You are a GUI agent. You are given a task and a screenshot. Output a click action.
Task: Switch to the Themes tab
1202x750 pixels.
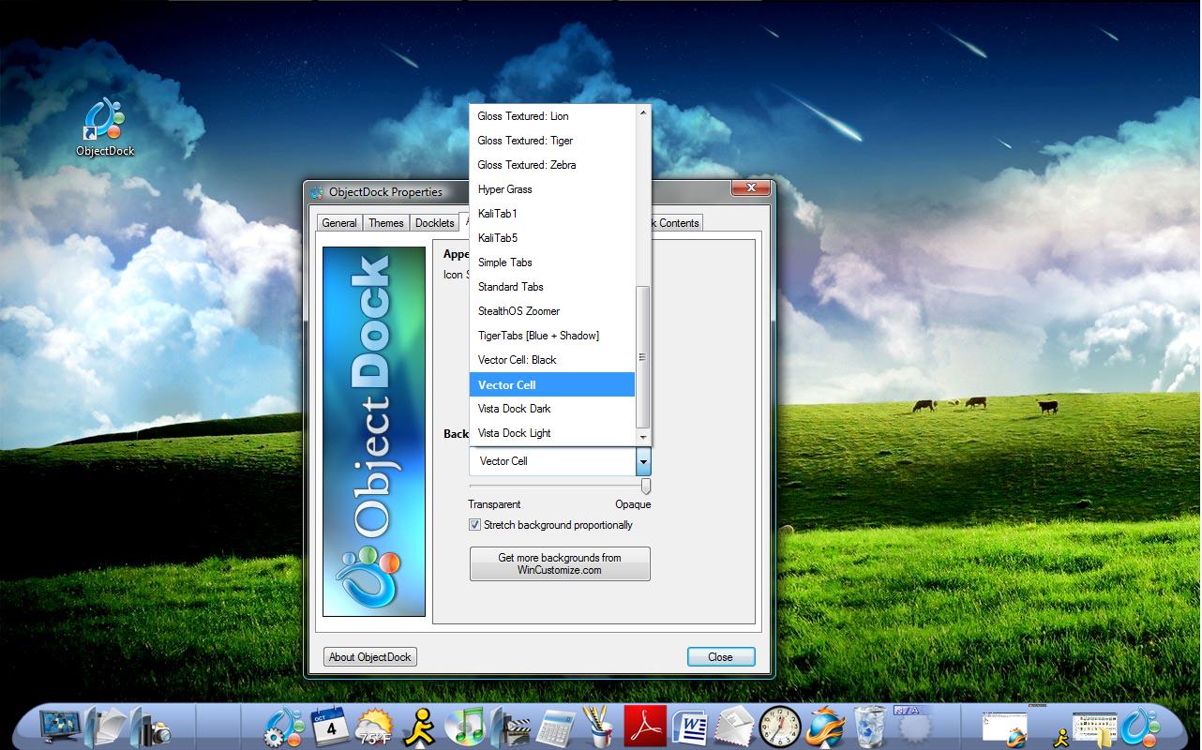point(385,223)
